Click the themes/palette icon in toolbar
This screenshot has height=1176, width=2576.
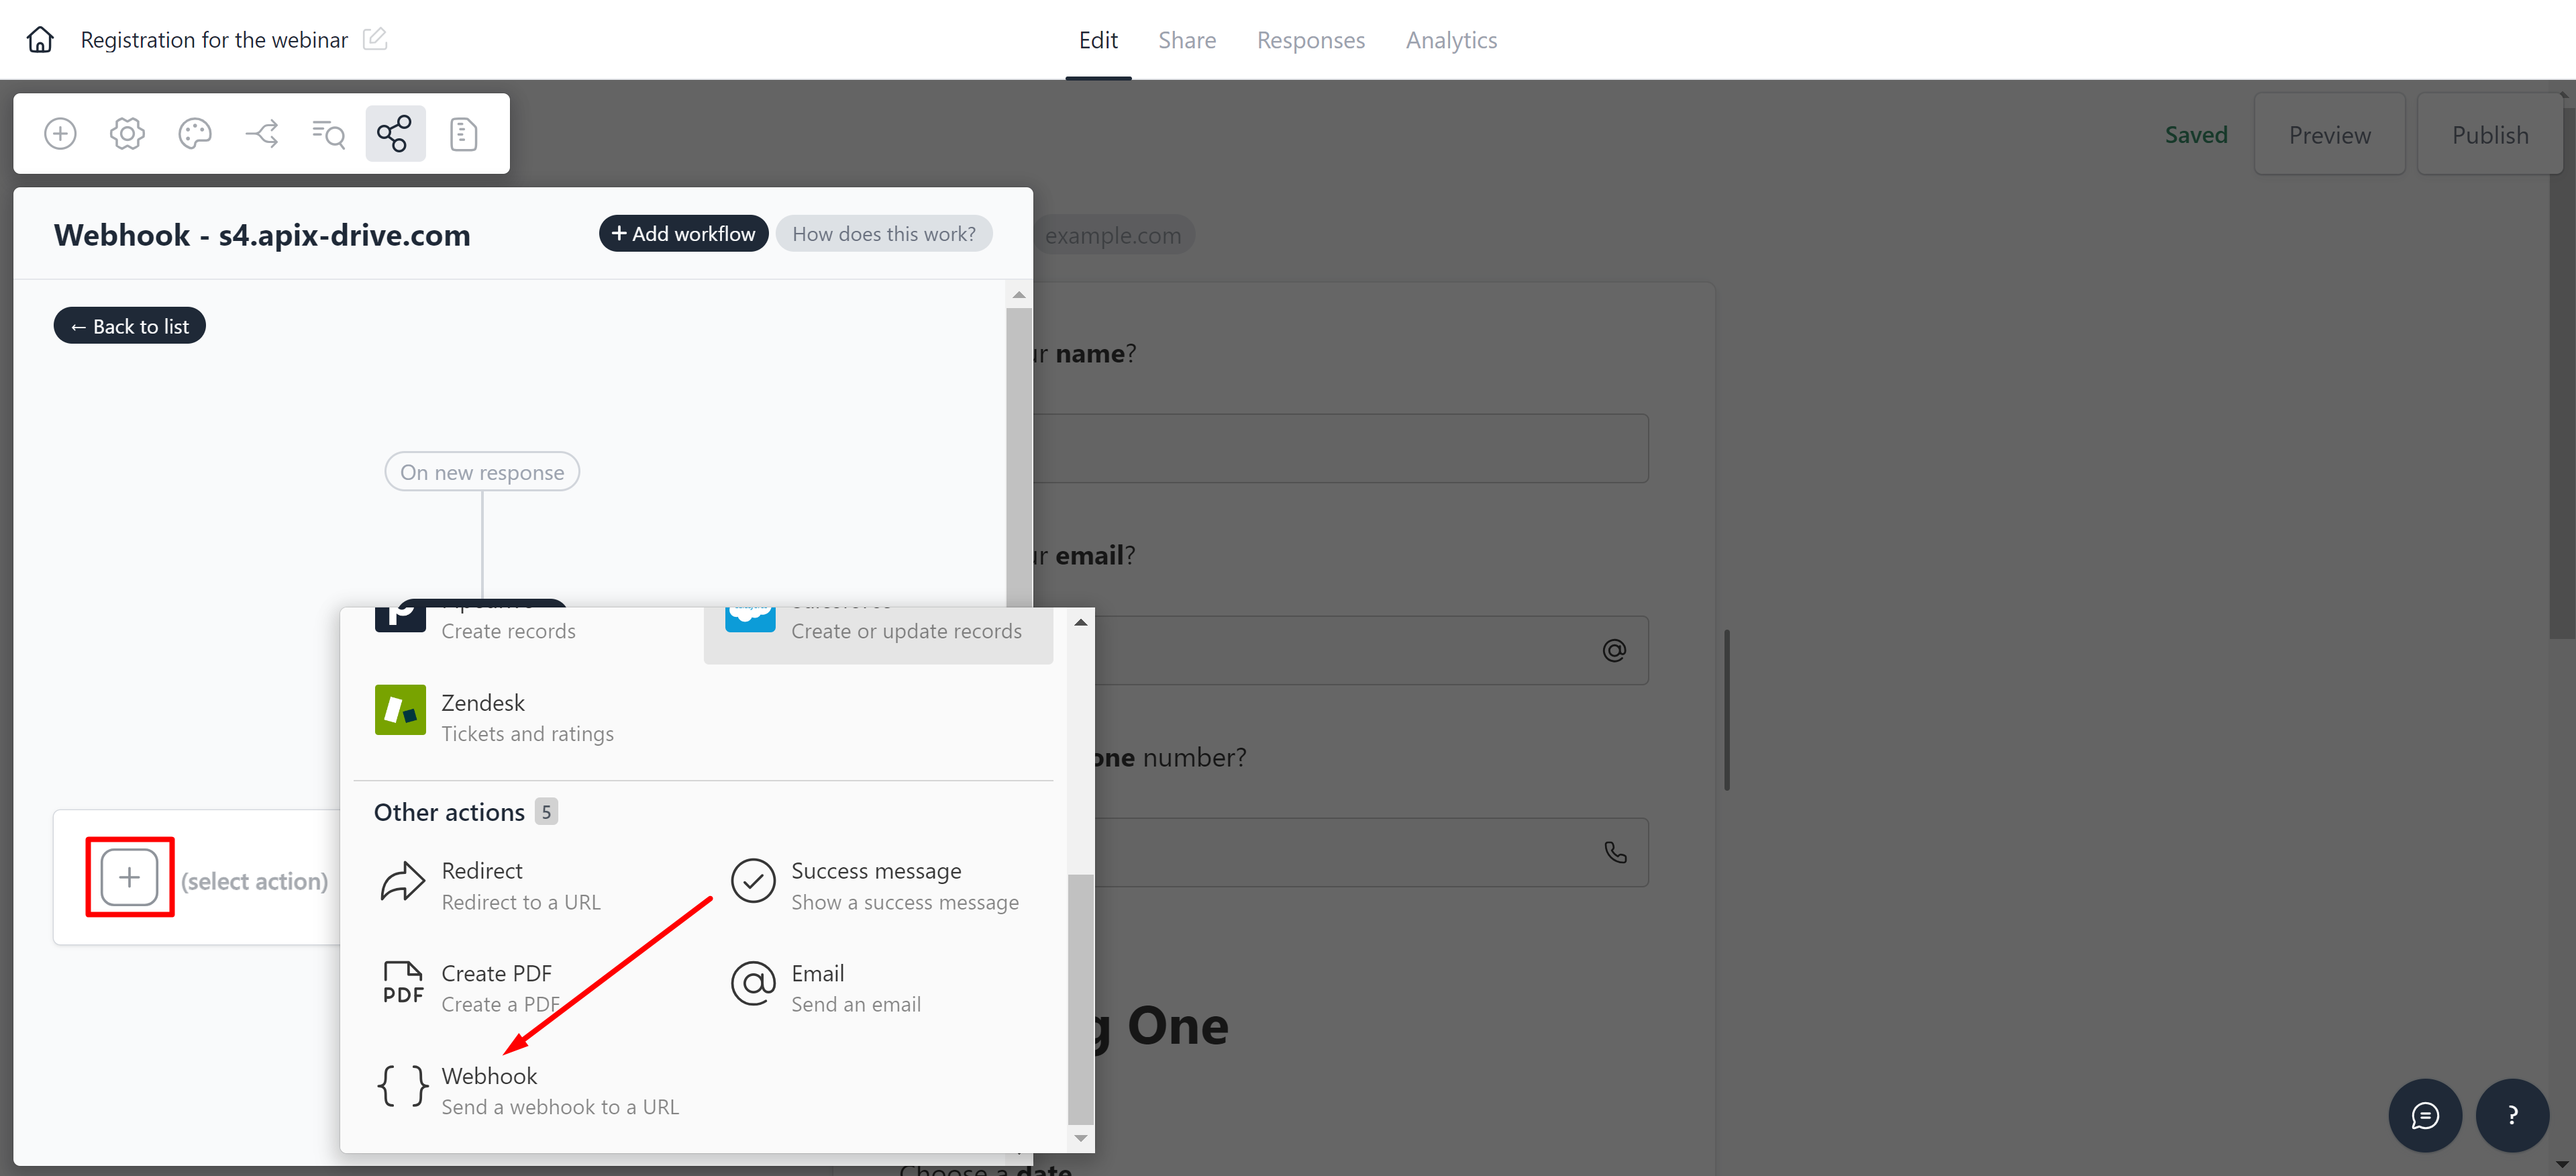(x=195, y=133)
